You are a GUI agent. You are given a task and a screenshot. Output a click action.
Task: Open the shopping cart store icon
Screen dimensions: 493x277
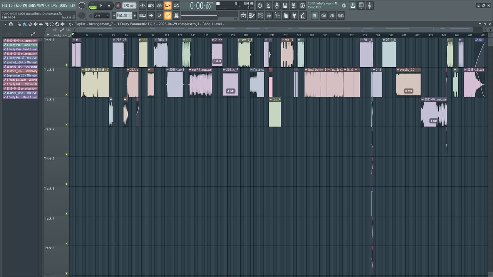point(315,15)
